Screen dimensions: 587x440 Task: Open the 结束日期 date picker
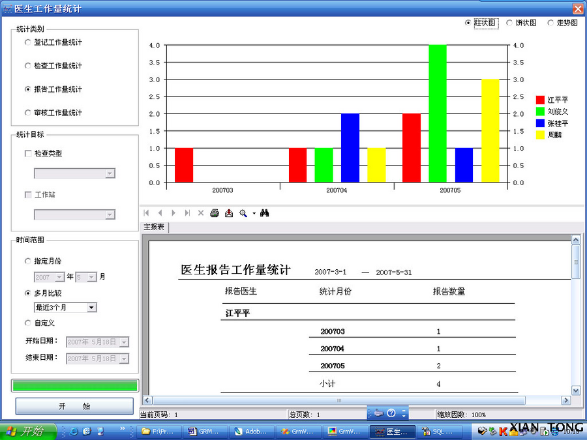[x=125, y=359]
